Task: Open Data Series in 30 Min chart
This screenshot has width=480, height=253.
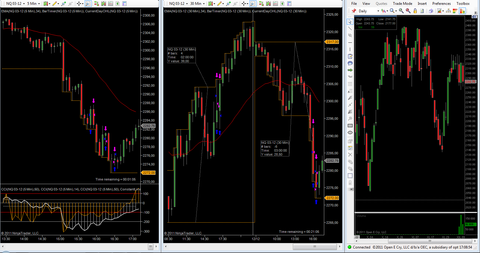Action: [x=268, y=4]
